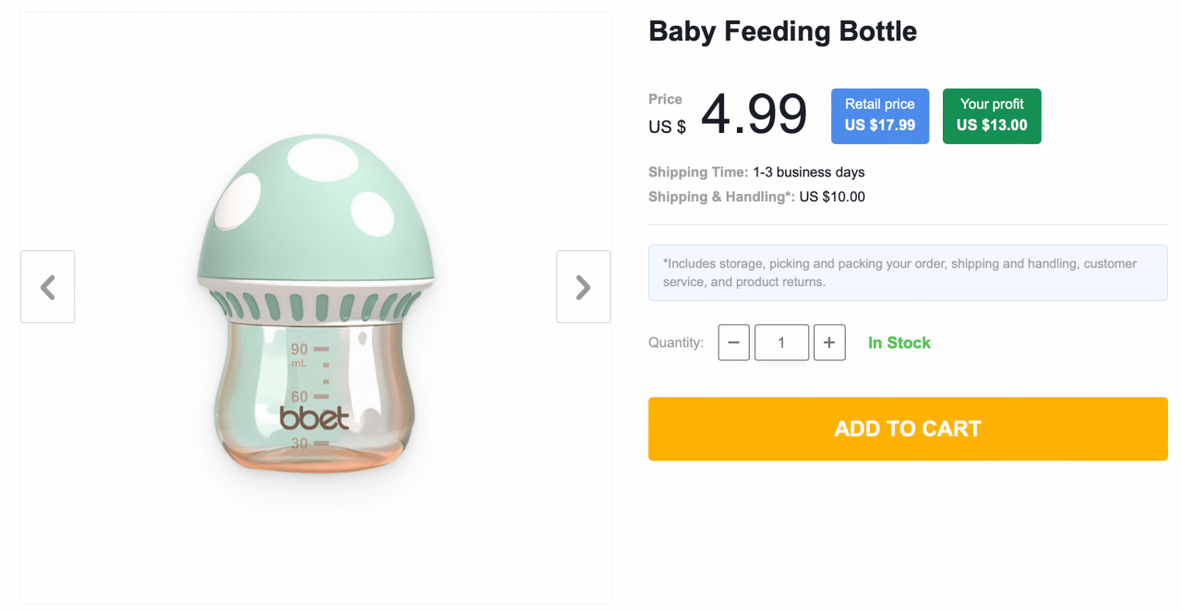This screenshot has width=1182, height=612.
Task: Click the shipping fees explanation info box
Action: coord(908,272)
